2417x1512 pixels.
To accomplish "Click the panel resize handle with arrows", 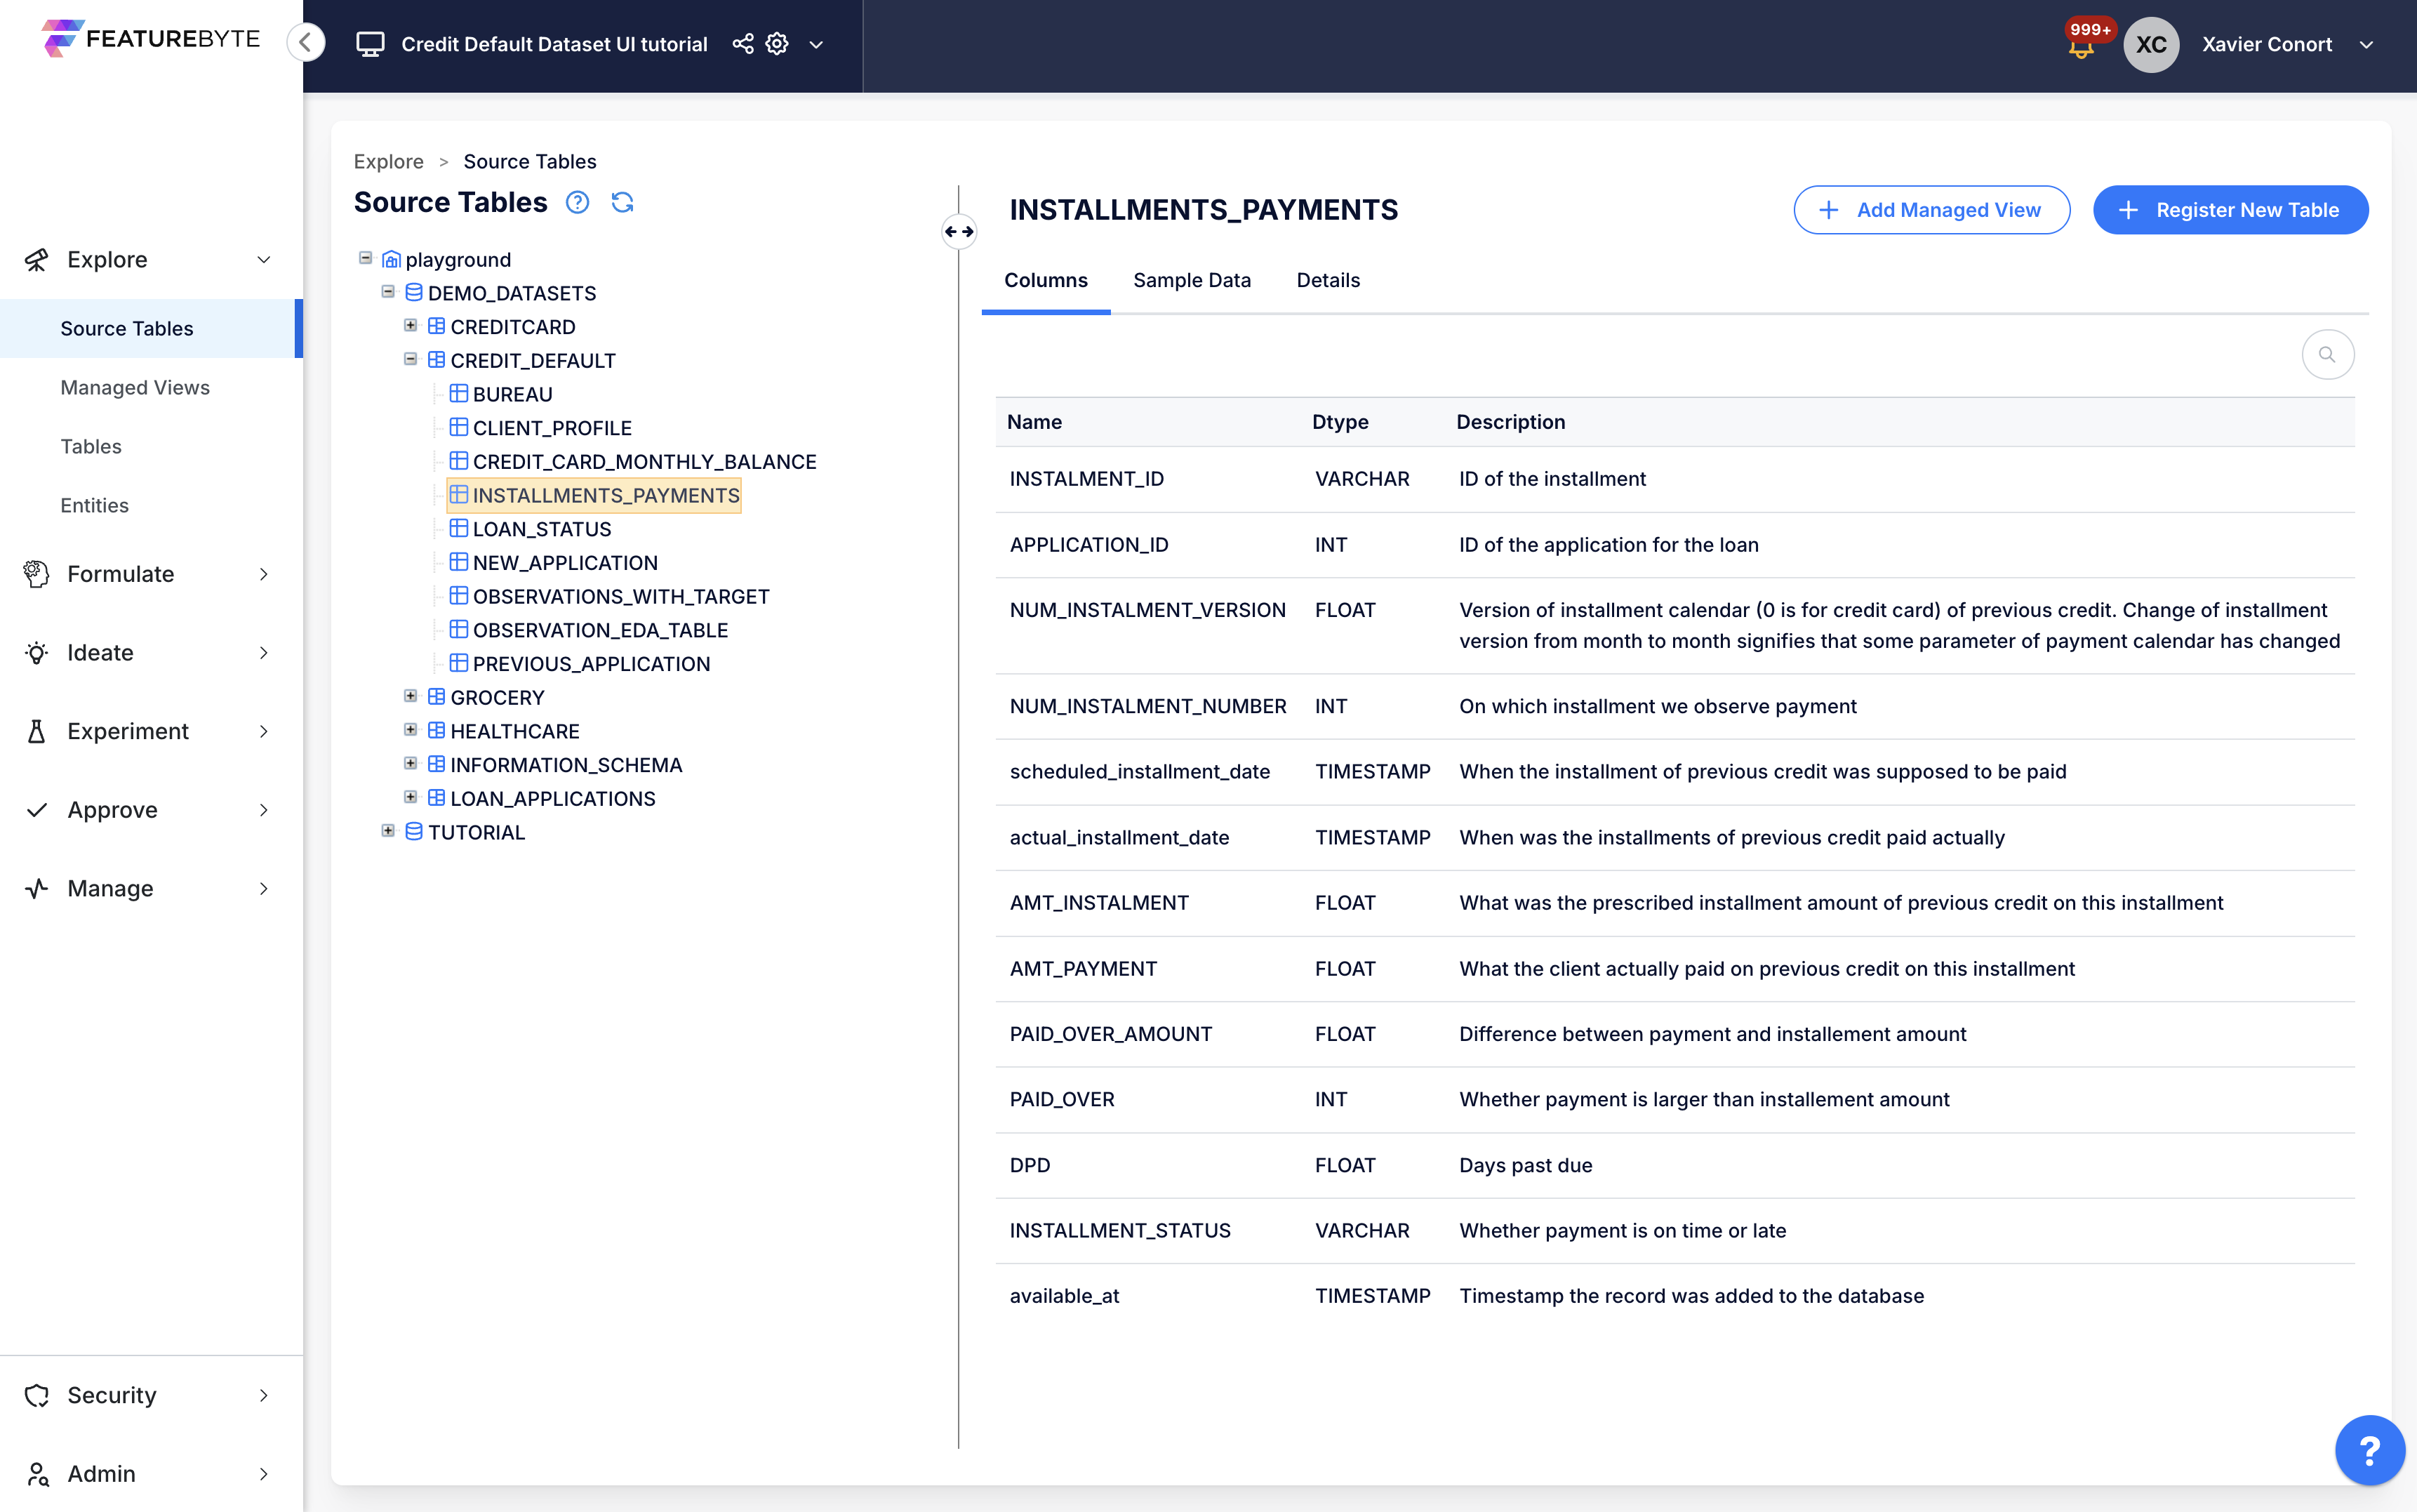I will click(x=959, y=232).
